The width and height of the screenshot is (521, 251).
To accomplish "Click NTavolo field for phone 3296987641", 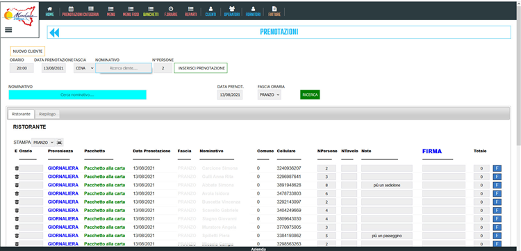I will (349, 177).
